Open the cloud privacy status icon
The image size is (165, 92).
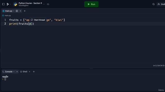48,4
